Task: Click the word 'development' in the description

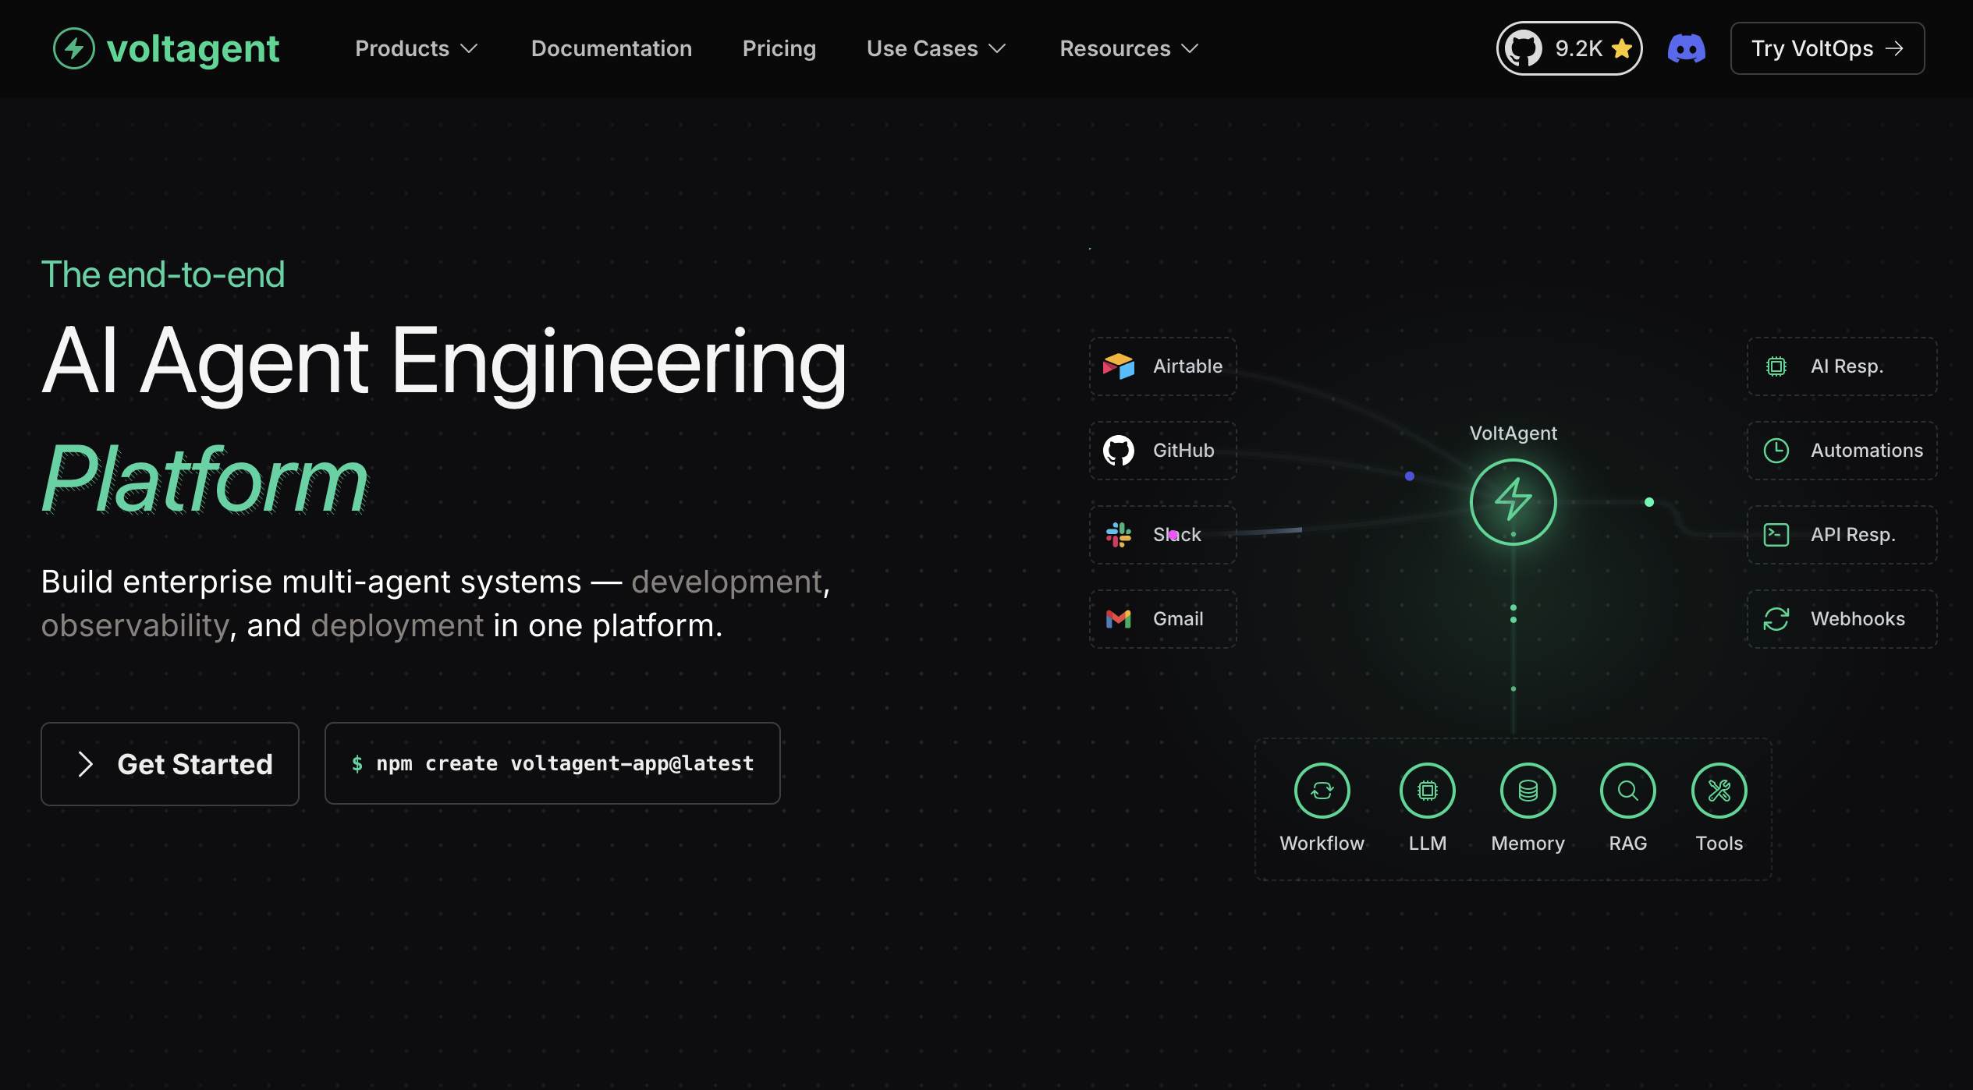Action: pos(726,582)
